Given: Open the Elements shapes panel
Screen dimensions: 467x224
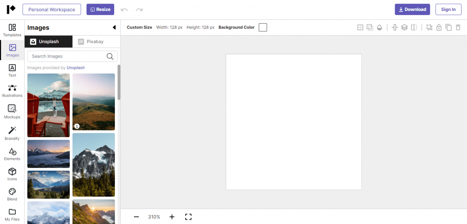Looking at the screenshot, I should [12, 154].
